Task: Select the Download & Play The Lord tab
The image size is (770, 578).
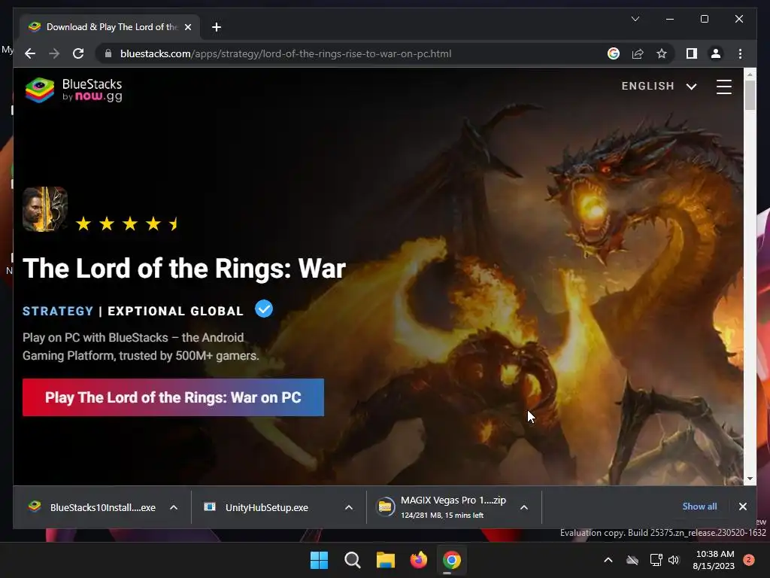Action: (x=109, y=27)
